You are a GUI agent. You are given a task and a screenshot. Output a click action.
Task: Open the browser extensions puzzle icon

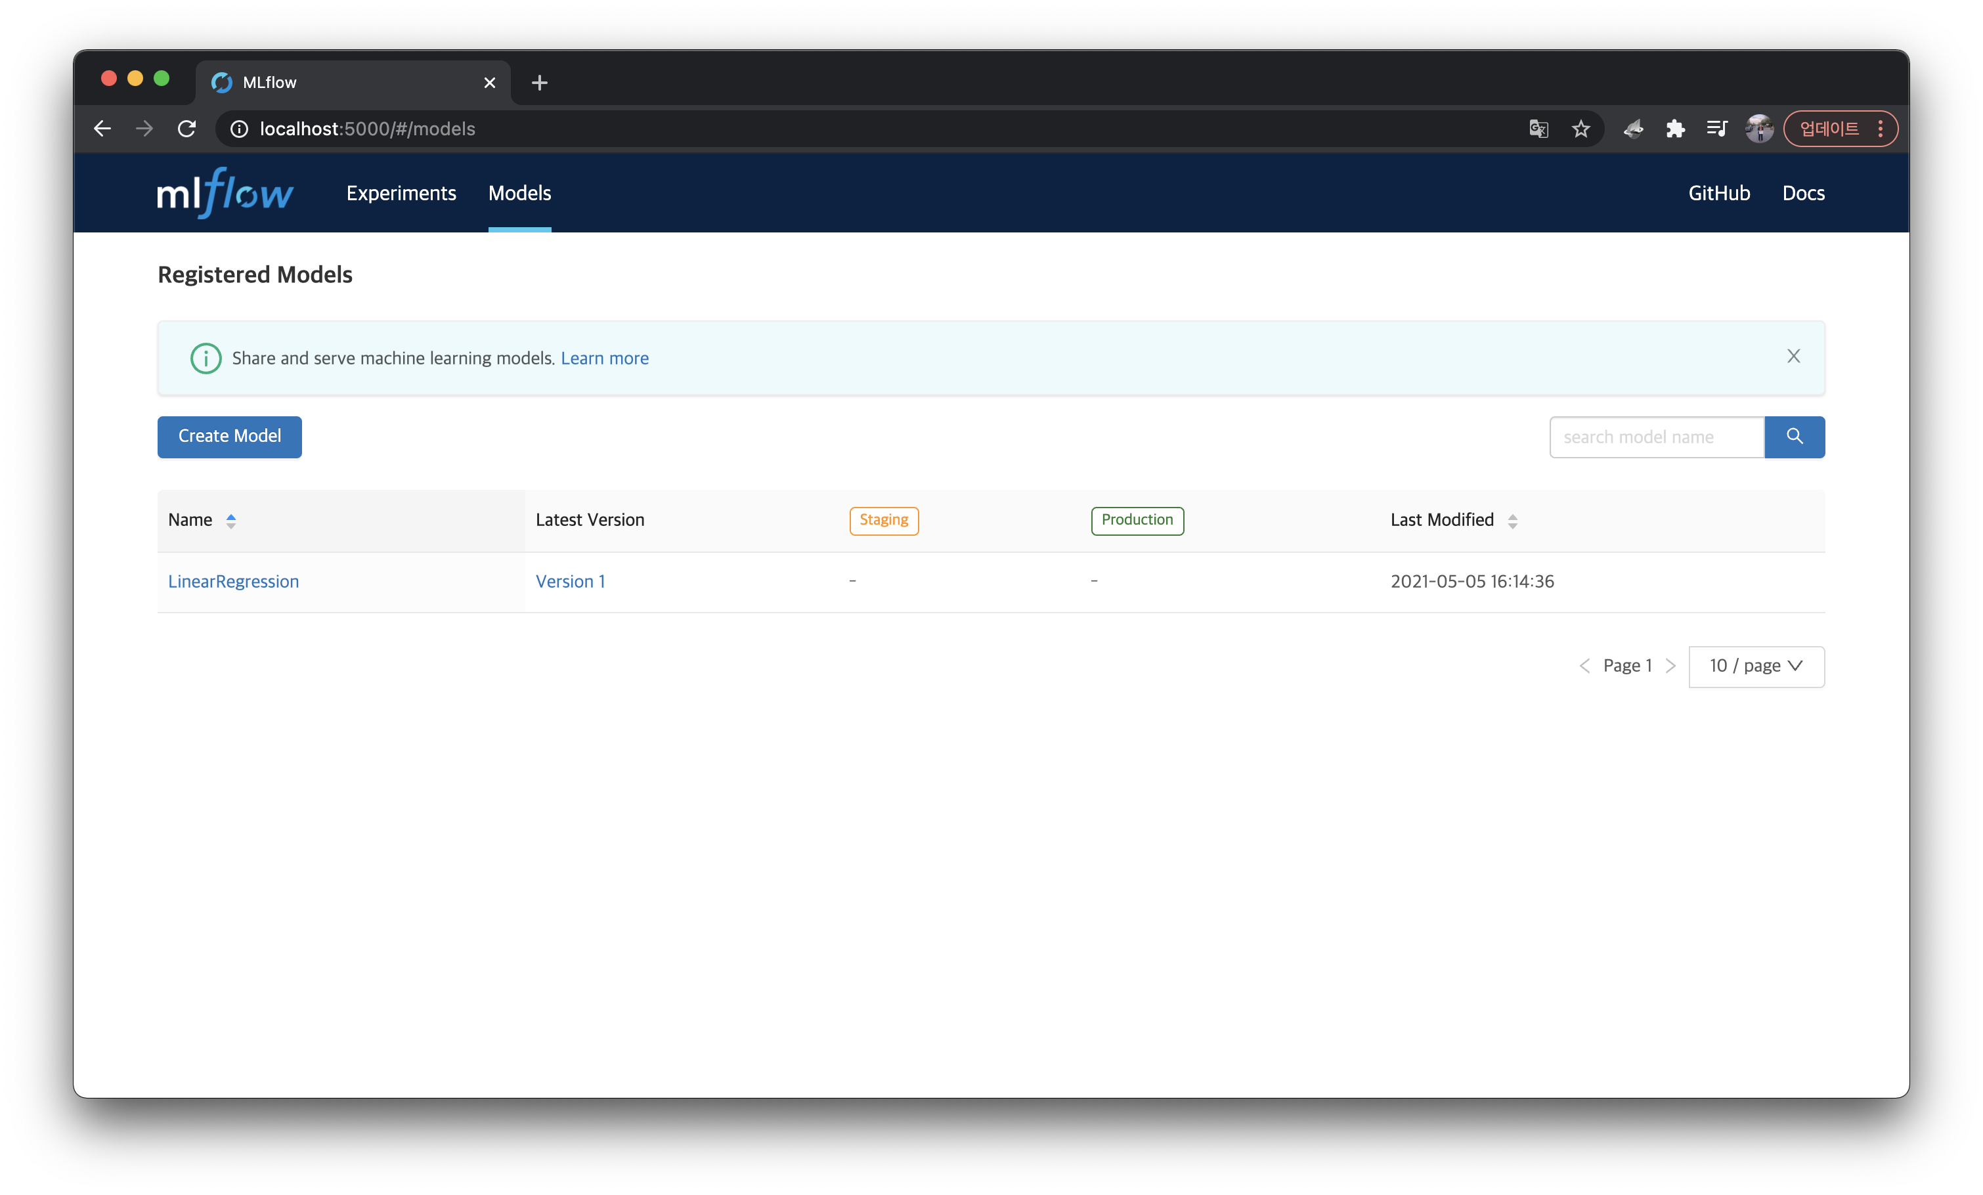pyautogui.click(x=1675, y=129)
